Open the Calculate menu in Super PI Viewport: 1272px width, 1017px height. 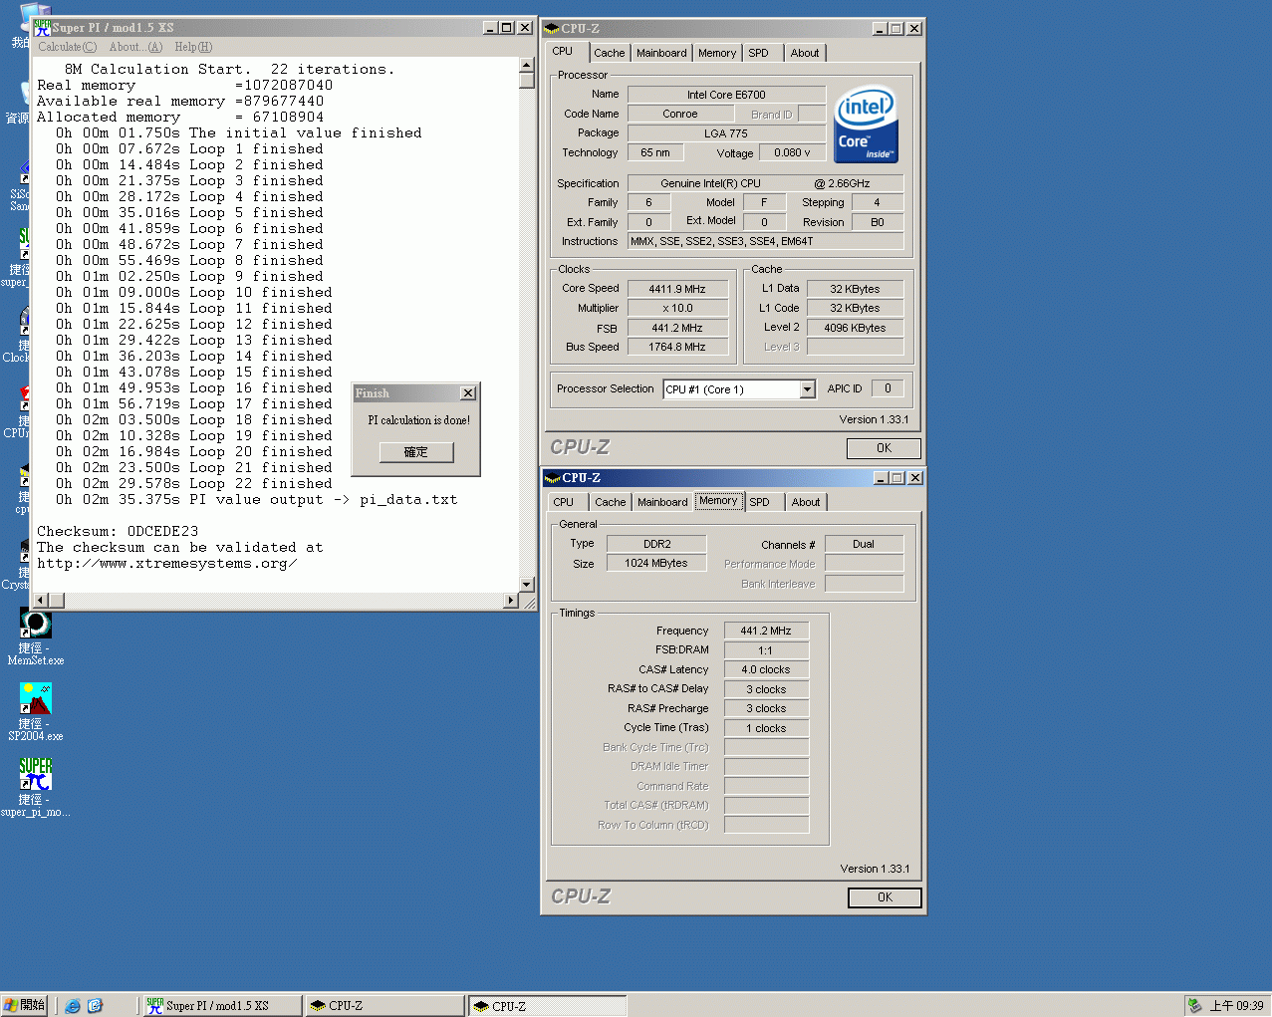67,47
